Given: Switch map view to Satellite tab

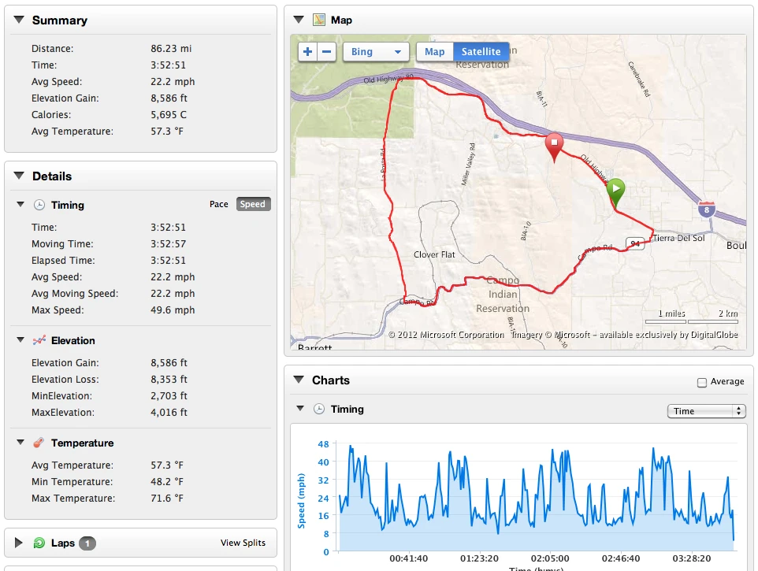Looking at the screenshot, I should pyautogui.click(x=481, y=53).
